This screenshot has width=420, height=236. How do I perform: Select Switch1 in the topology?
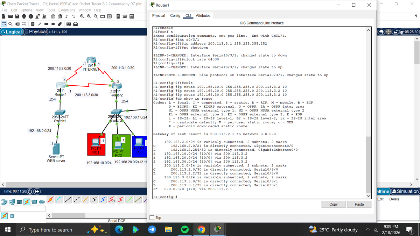coord(60,113)
